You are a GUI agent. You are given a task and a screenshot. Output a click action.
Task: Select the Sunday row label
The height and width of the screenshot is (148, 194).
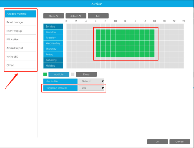(53, 26)
